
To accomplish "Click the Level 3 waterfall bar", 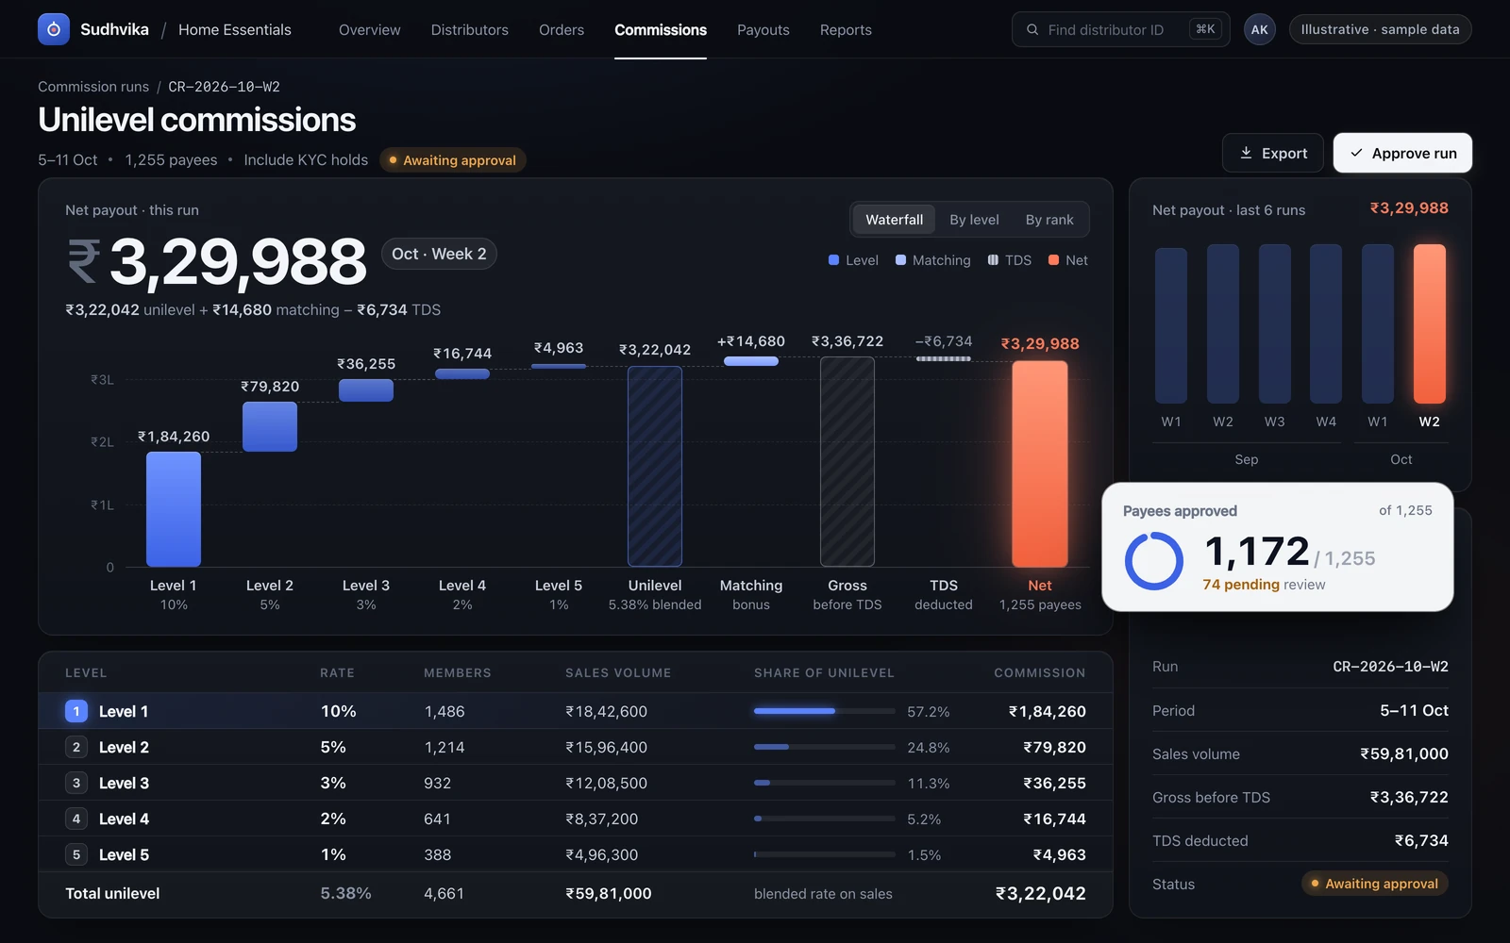I will [366, 390].
